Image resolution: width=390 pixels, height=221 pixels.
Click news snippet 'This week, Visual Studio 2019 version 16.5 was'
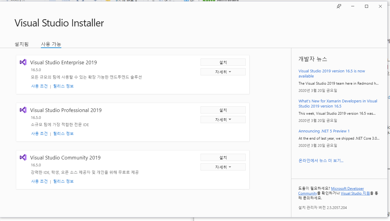(x=337, y=114)
